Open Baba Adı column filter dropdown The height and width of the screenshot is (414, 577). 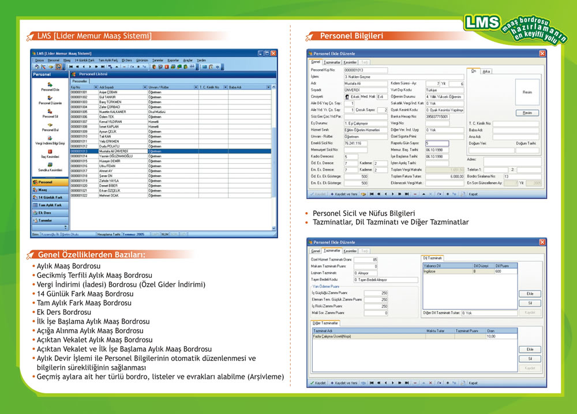click(x=268, y=87)
